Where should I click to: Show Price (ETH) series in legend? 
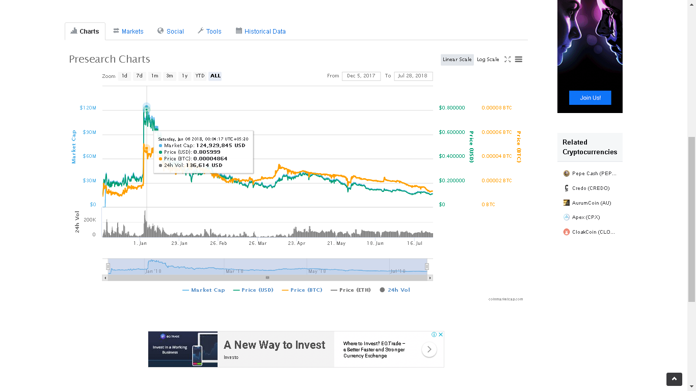351,290
